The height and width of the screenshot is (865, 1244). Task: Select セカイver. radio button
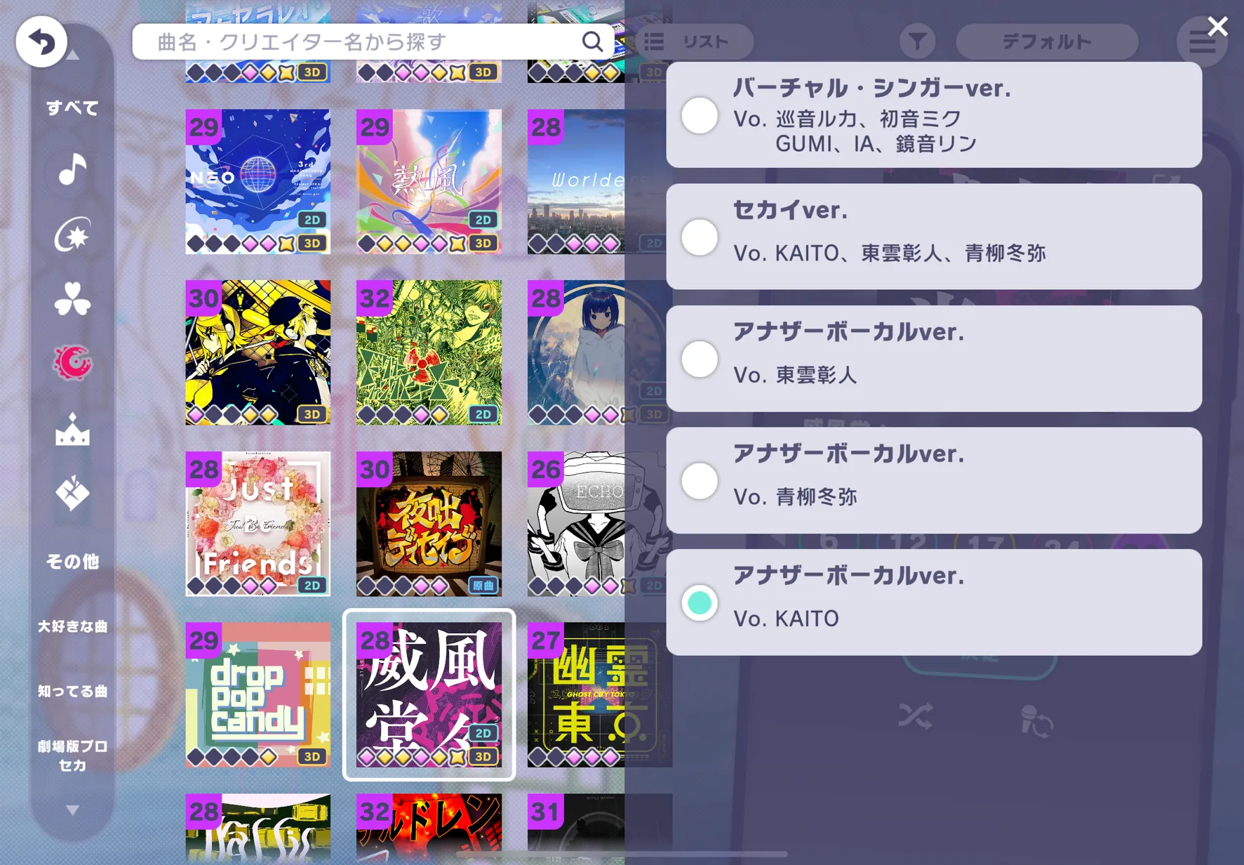tap(700, 237)
